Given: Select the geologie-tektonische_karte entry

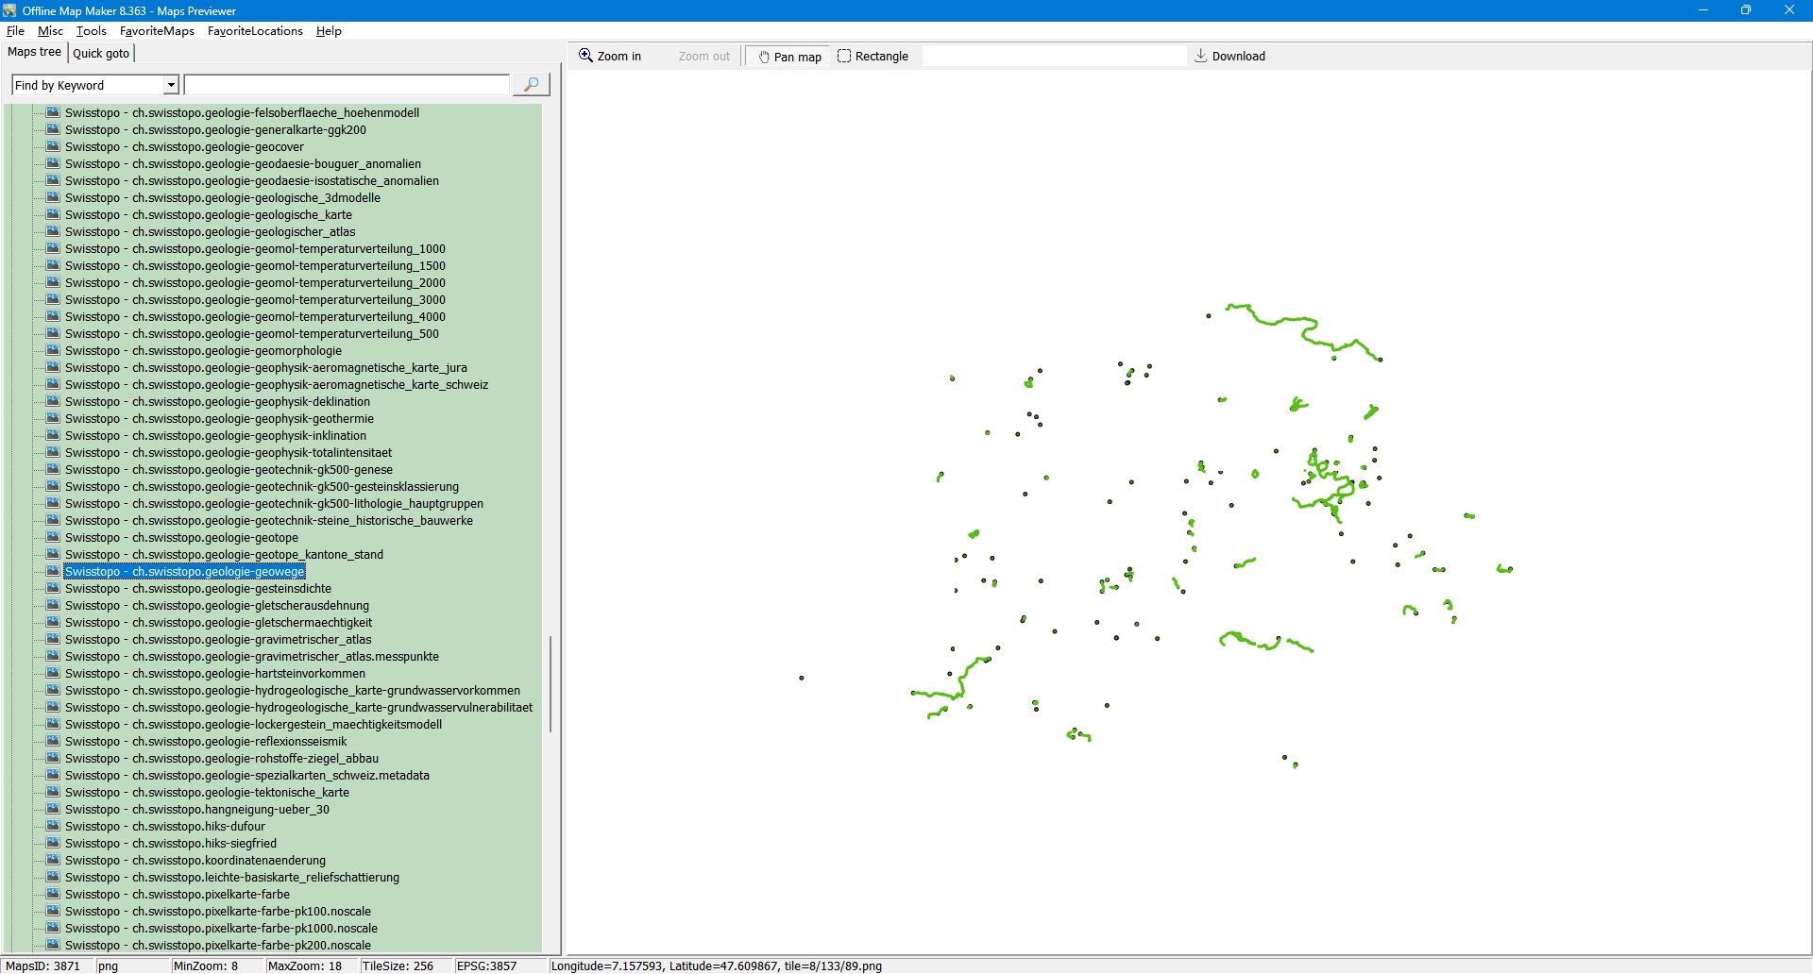Looking at the screenshot, I should tap(207, 793).
